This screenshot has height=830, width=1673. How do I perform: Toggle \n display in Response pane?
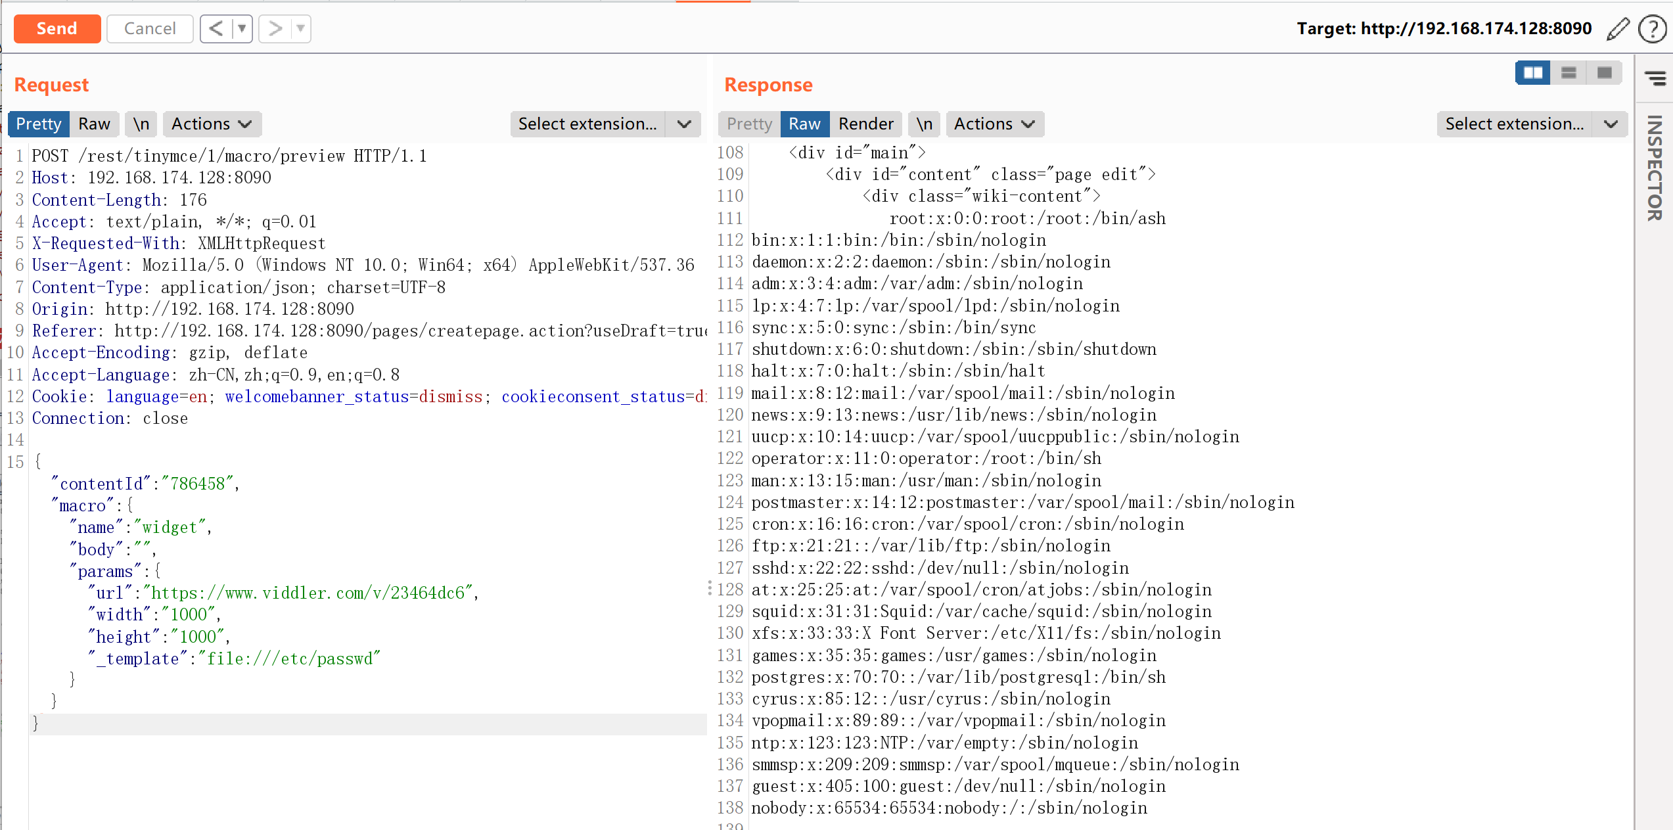pyautogui.click(x=924, y=124)
